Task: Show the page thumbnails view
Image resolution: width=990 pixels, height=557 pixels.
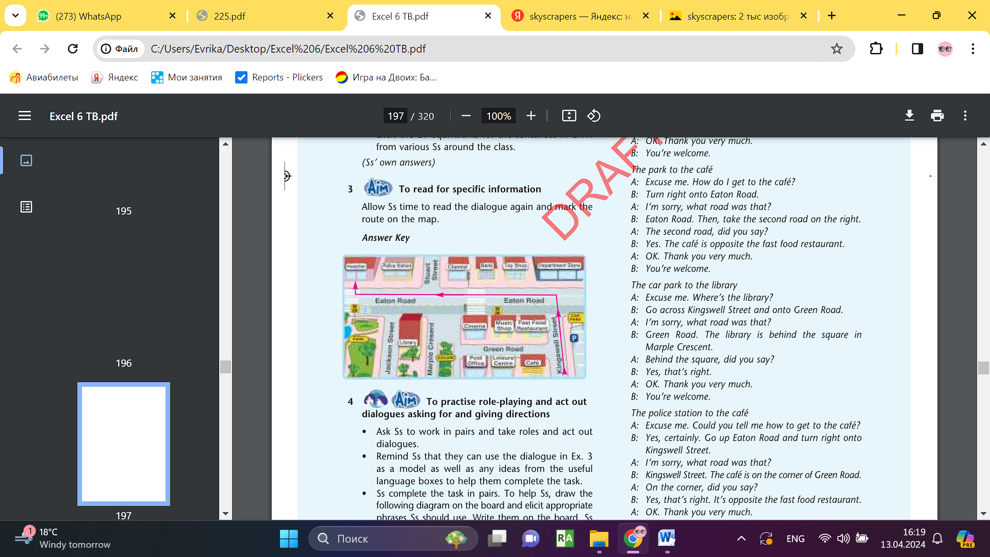Action: [x=26, y=160]
